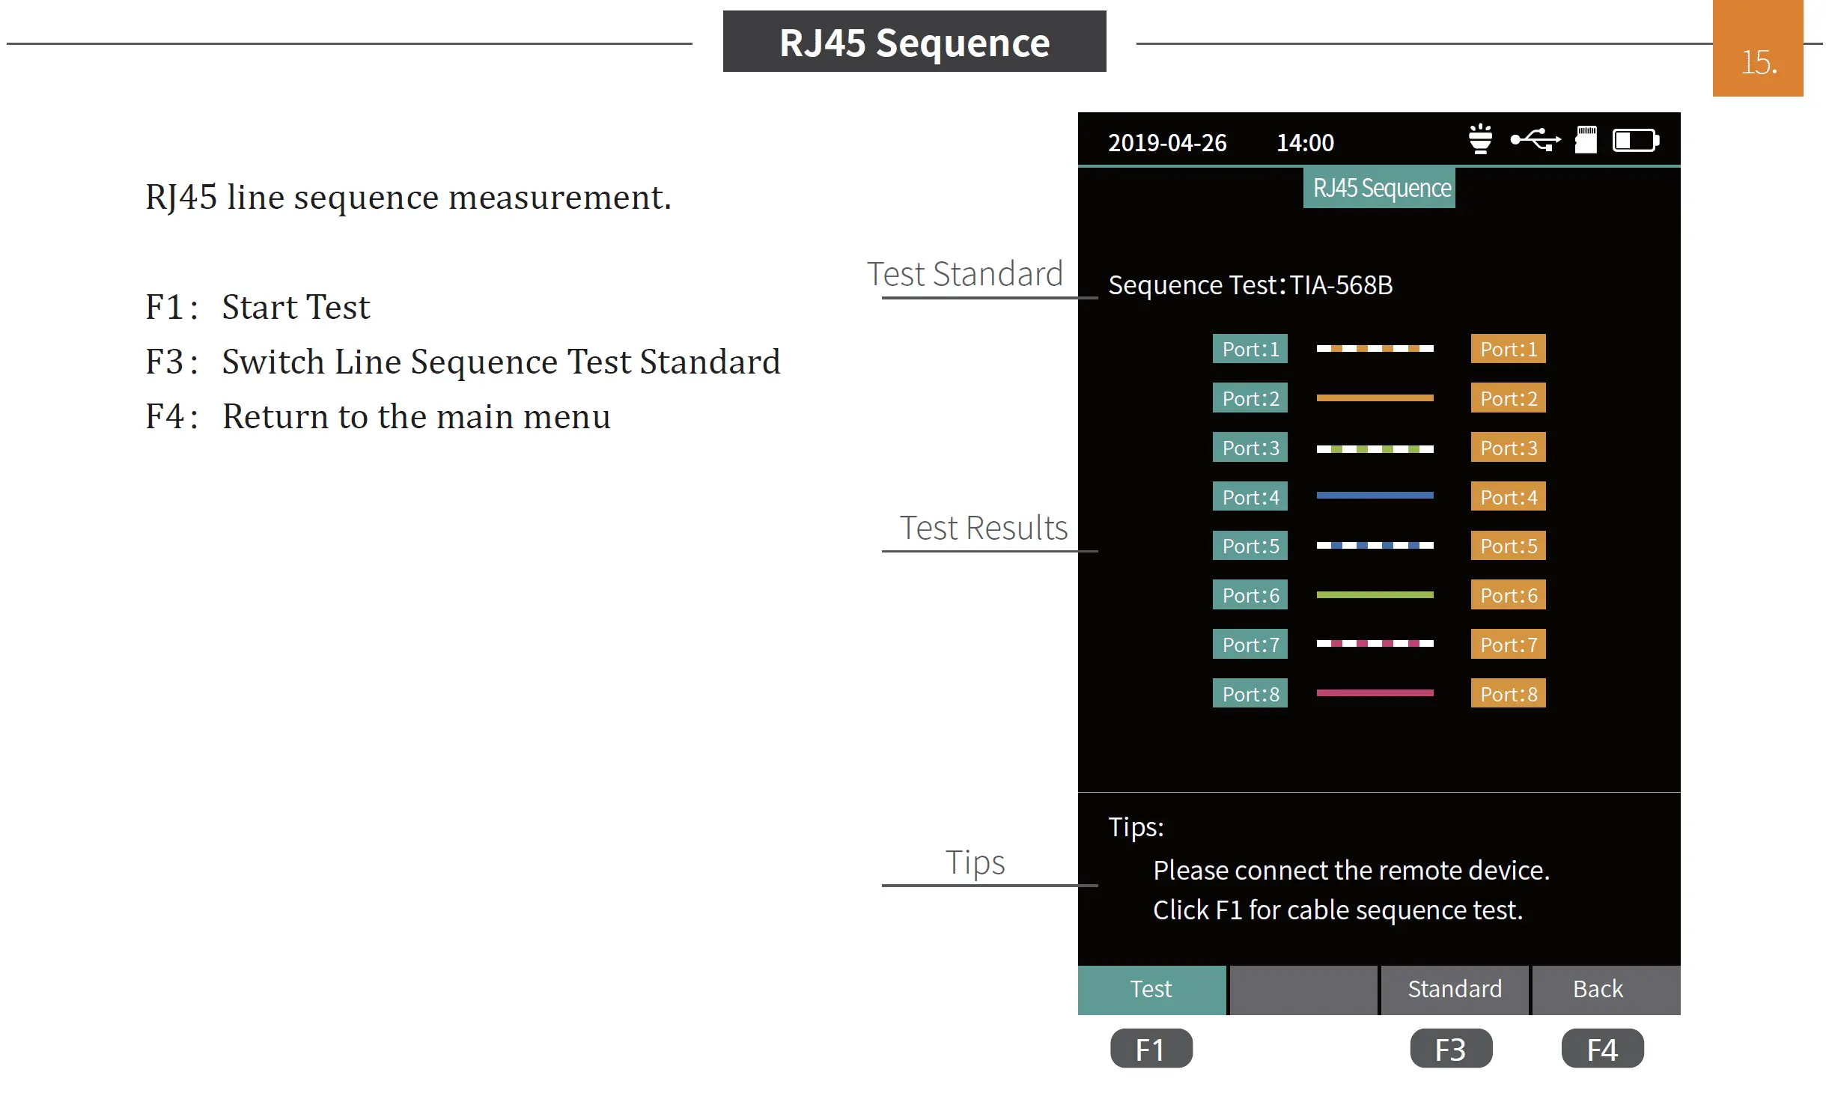This screenshot has width=1826, height=1096.
Task: Click the battery level icon
Action: click(x=1636, y=140)
